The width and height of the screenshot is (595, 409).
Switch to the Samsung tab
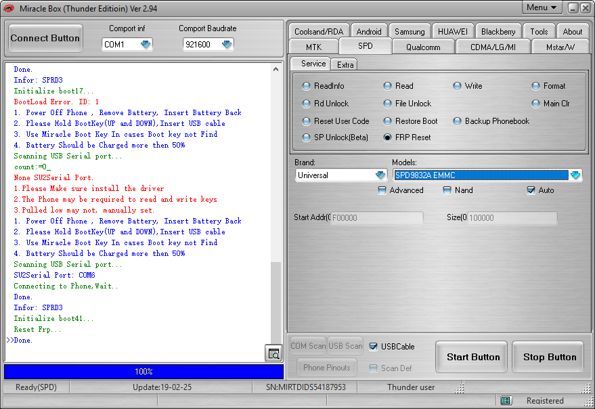410,32
